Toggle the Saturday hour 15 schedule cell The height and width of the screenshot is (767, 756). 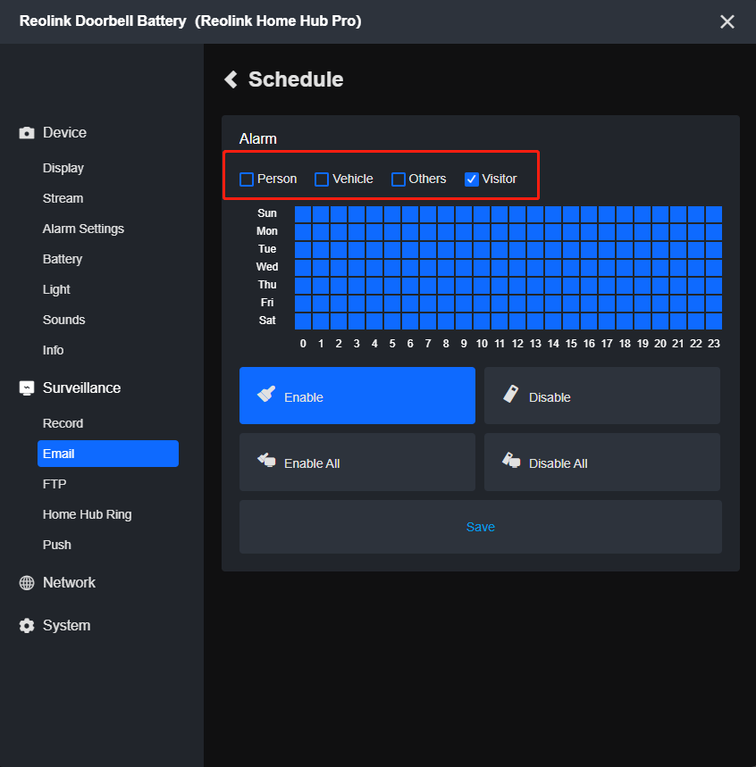pyautogui.click(x=571, y=321)
